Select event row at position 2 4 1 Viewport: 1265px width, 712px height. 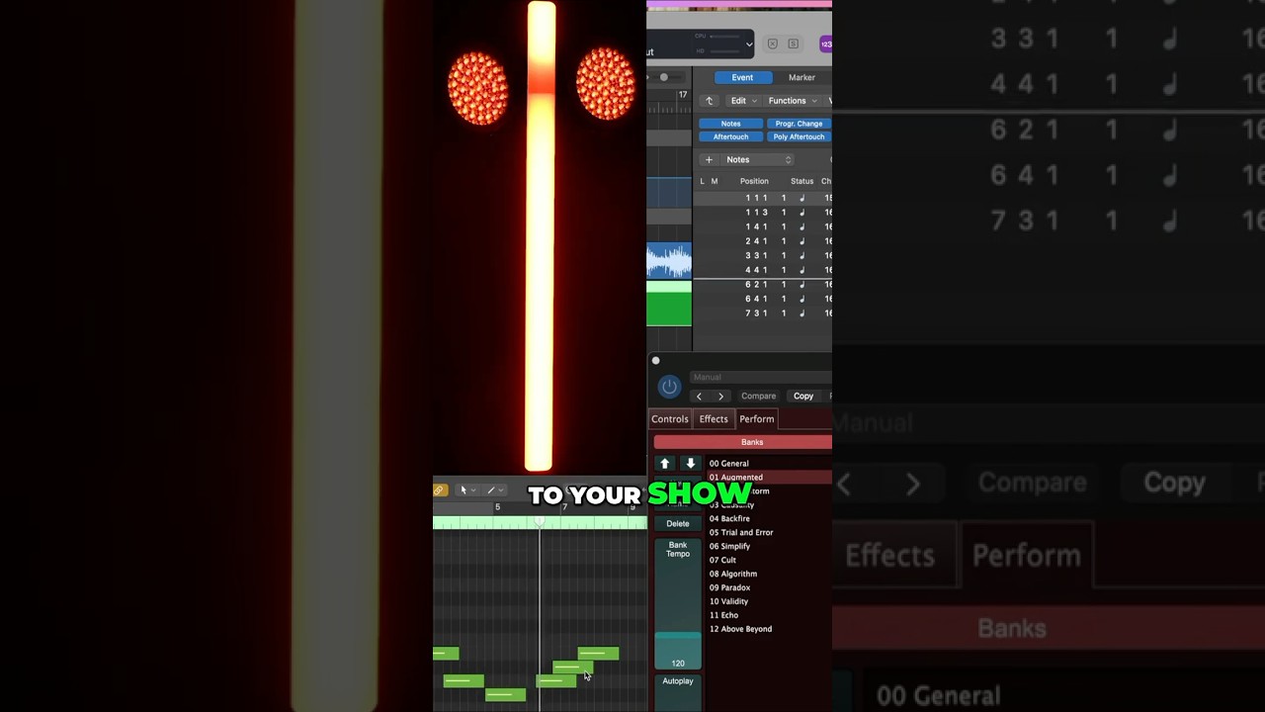coord(762,241)
